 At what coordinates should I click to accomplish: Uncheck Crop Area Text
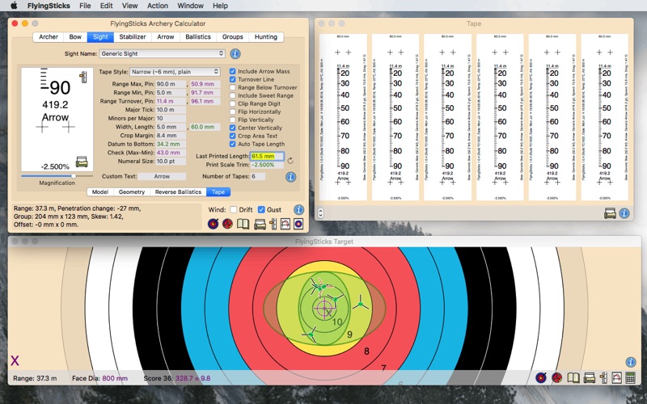pos(233,136)
